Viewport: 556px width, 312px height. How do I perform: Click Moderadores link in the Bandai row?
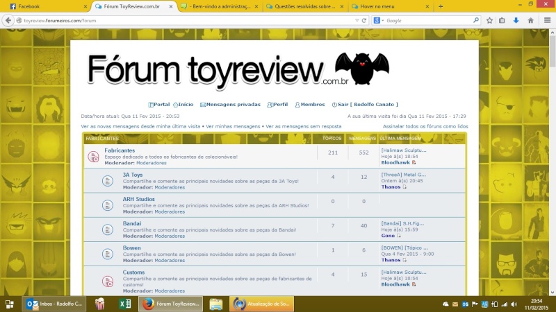(x=170, y=236)
